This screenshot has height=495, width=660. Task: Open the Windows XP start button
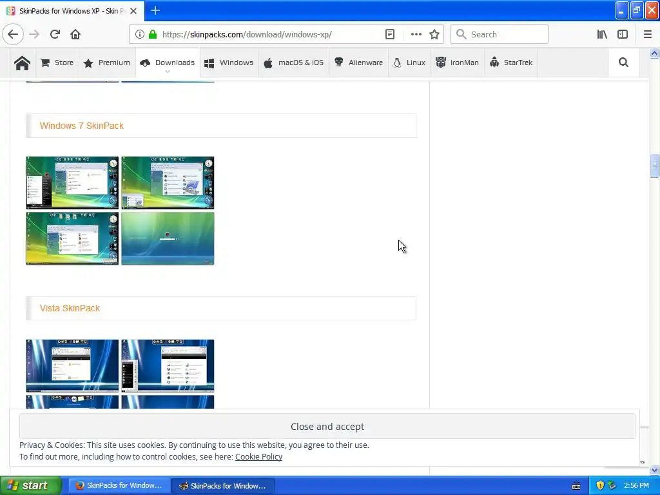point(30,485)
